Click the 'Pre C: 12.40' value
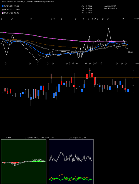 [87, 13]
